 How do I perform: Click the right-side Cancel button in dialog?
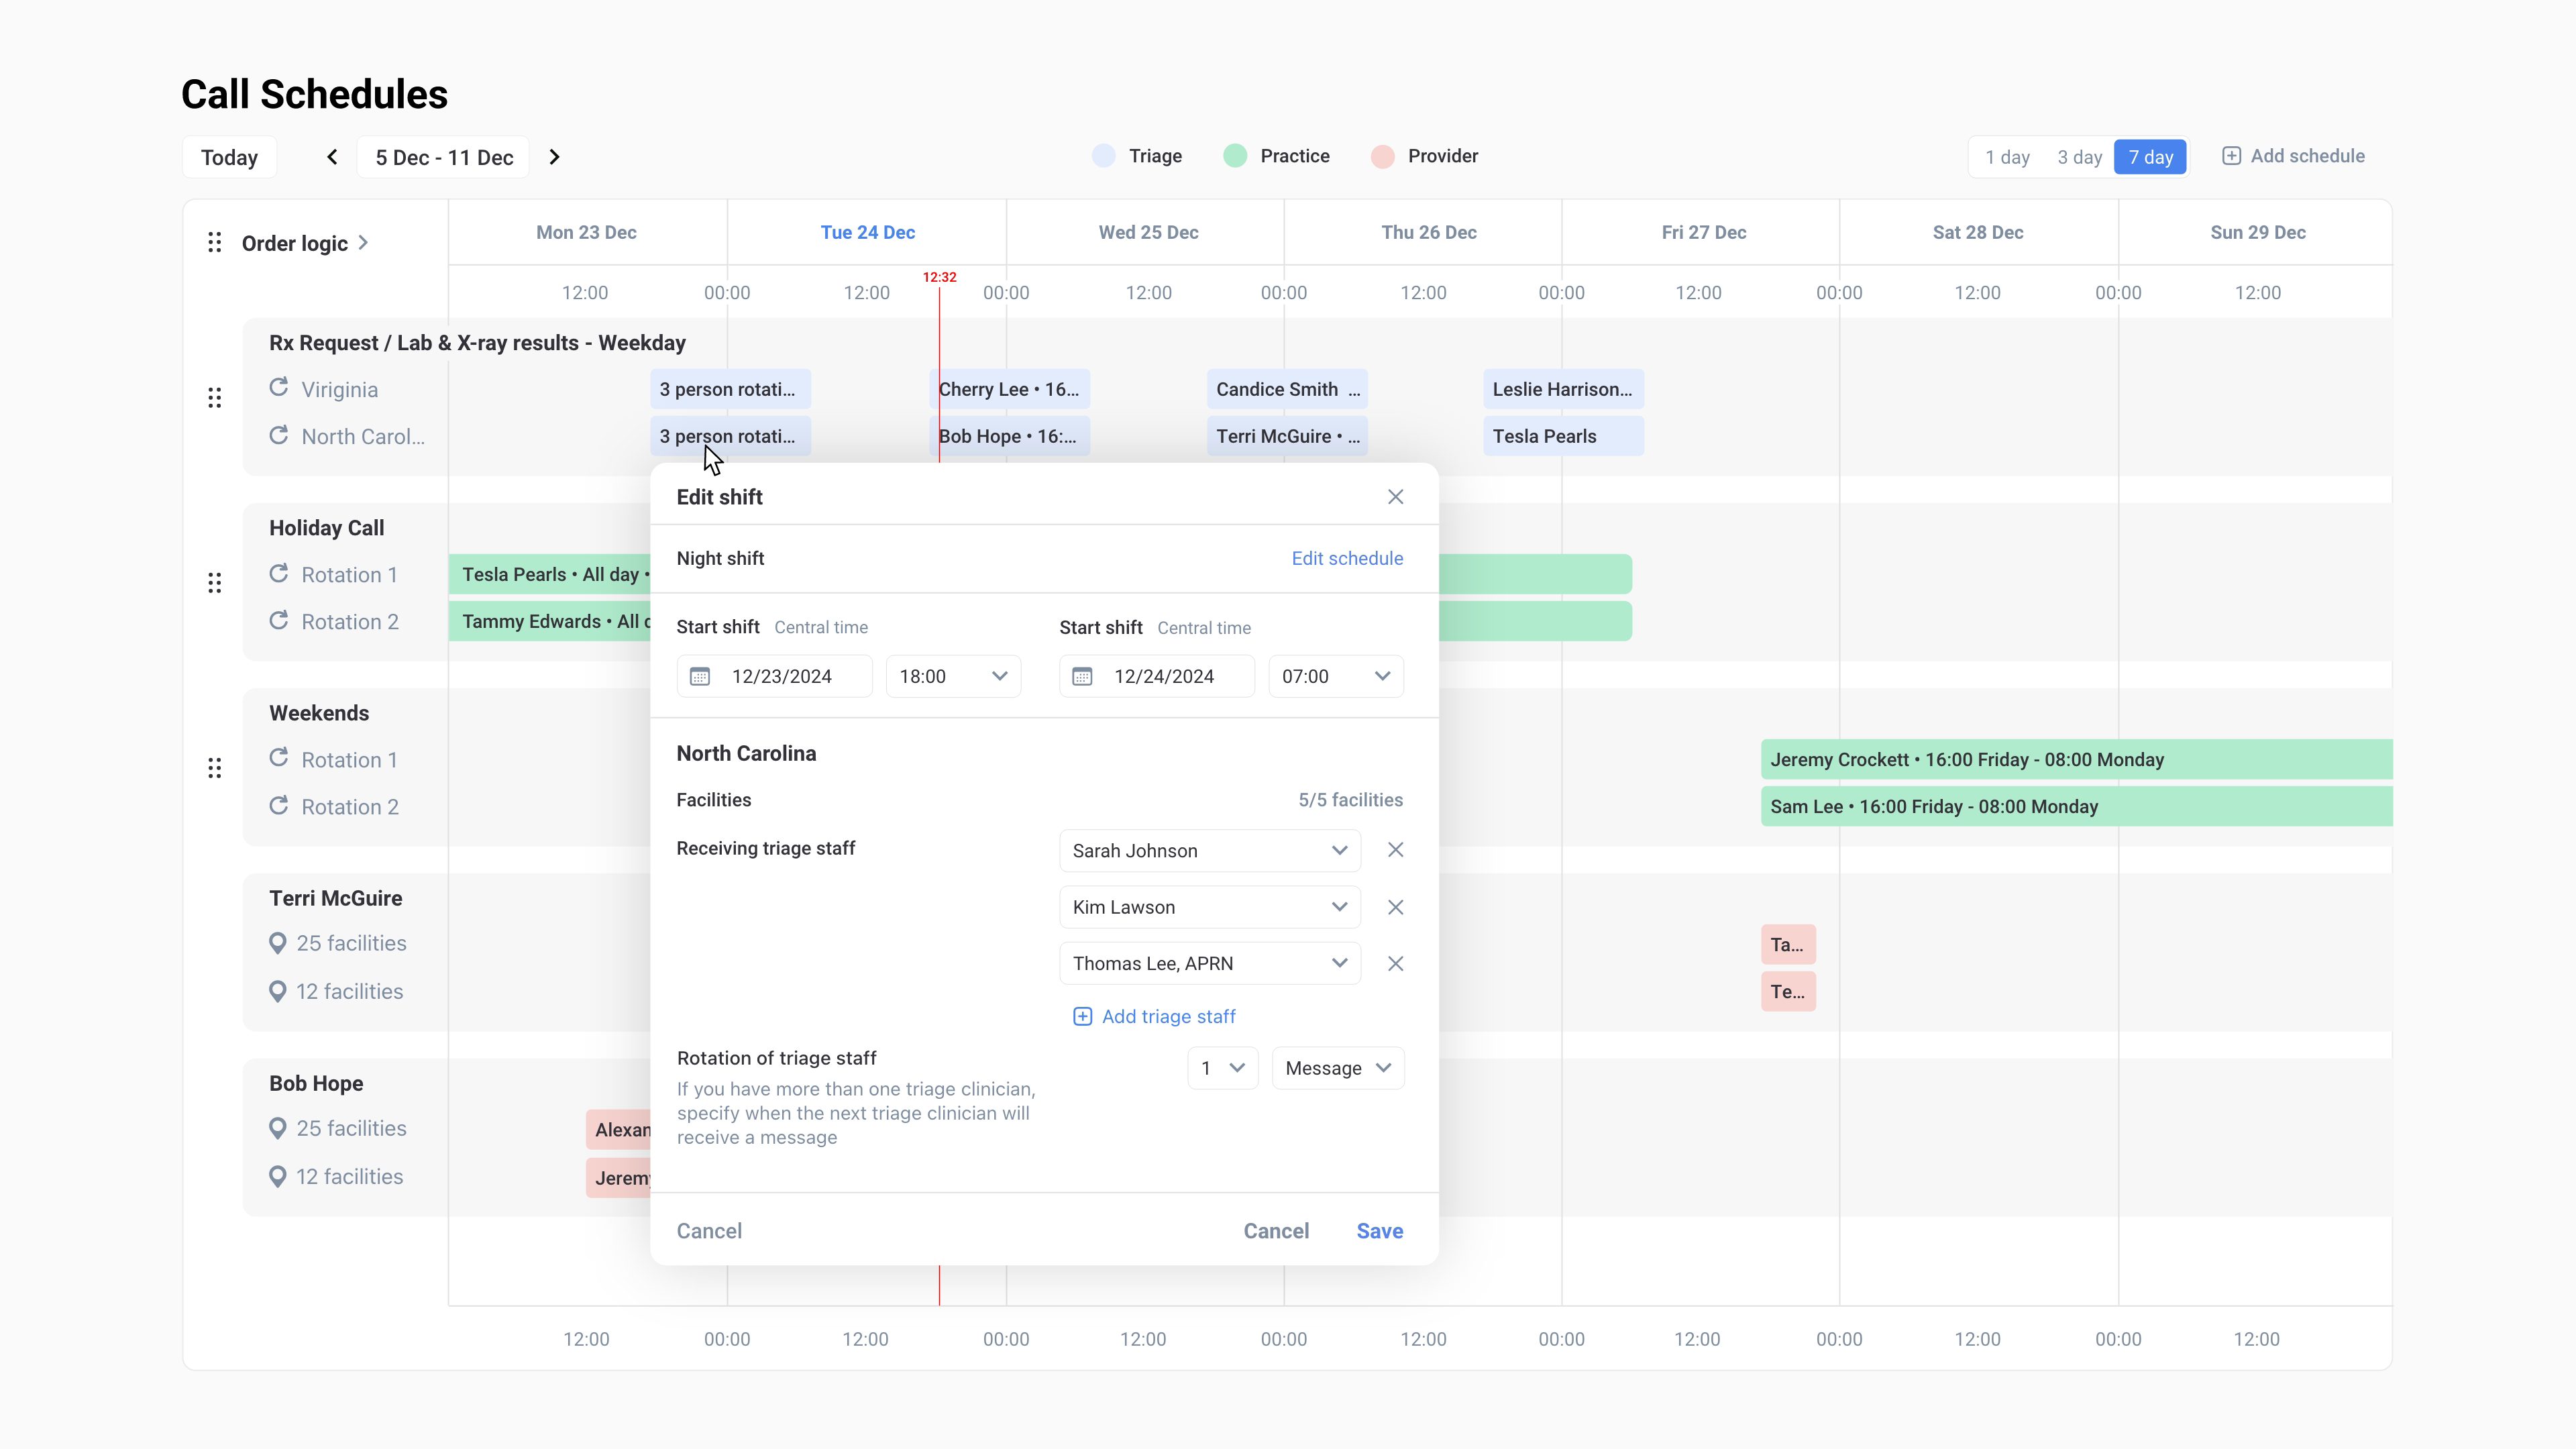coord(1276,1231)
